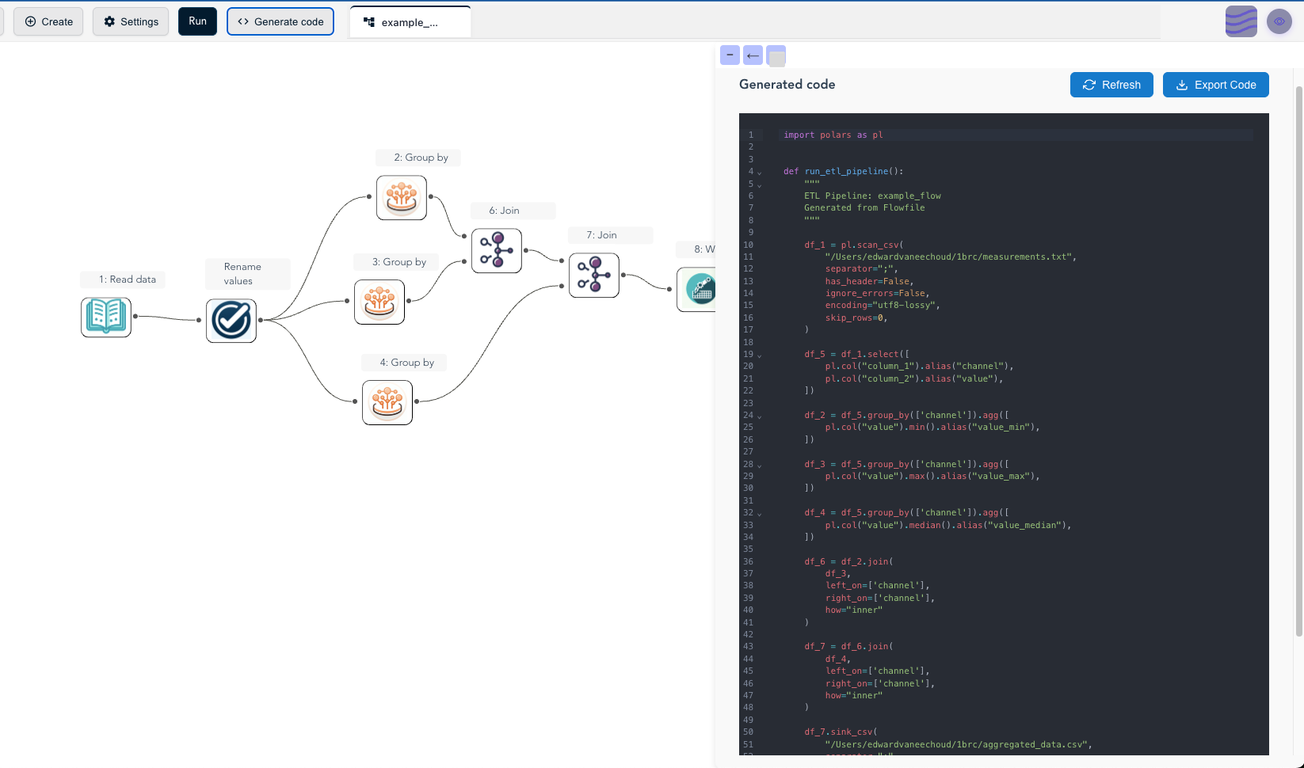Open the Settings menu

(130, 21)
